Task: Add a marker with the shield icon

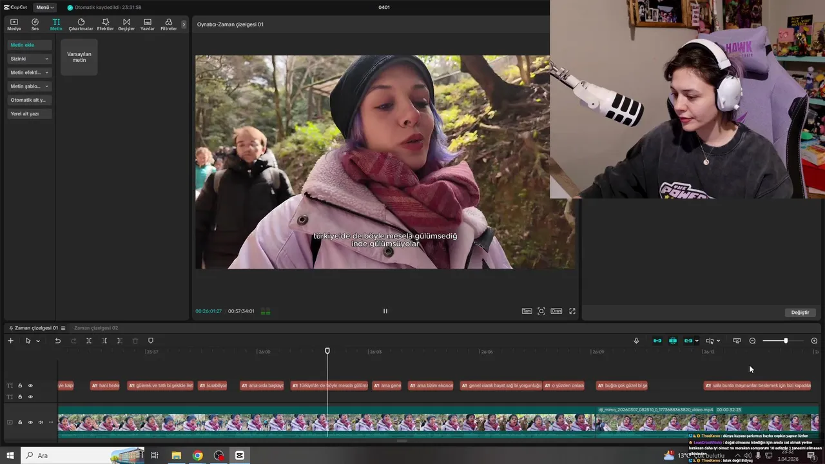Action: (x=151, y=340)
